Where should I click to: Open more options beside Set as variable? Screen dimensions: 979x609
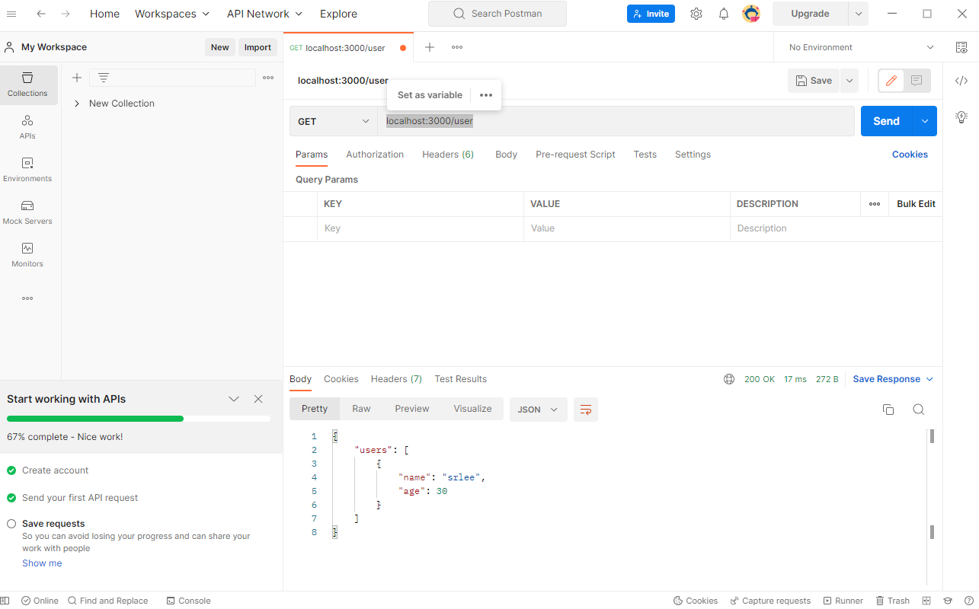tap(486, 95)
